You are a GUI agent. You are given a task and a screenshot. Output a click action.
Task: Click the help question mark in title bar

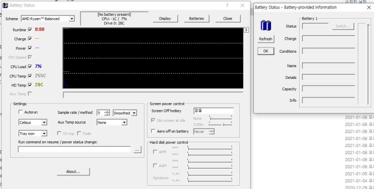[x=227, y=6]
